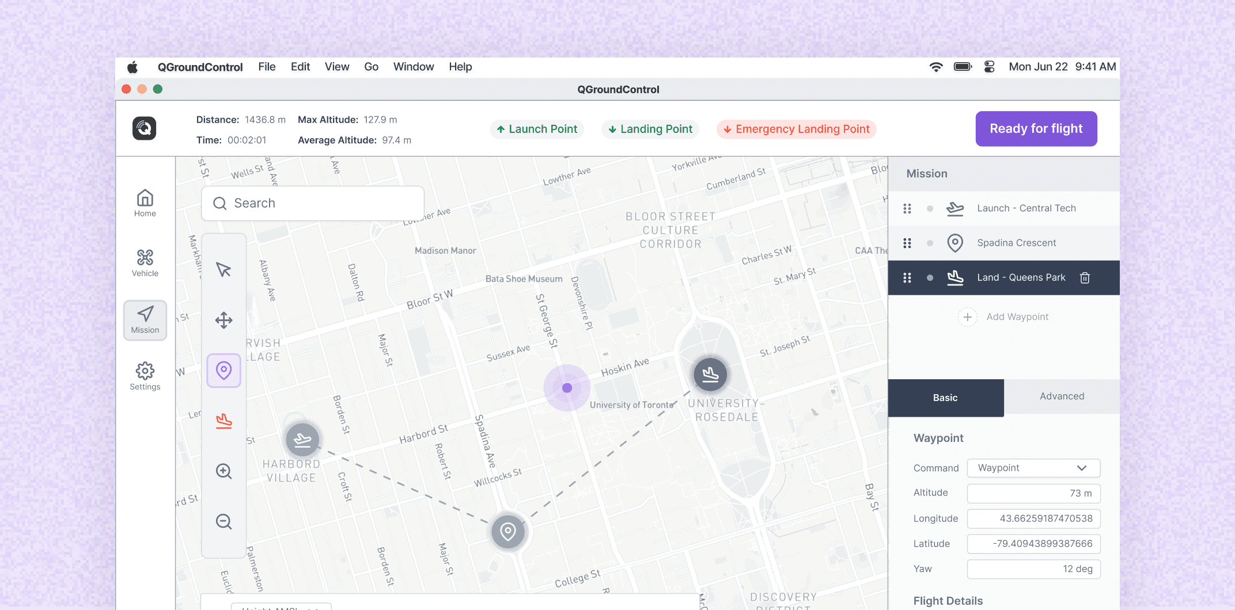This screenshot has width=1235, height=610.
Task: Open the QGroundControl app menu
Action: coord(200,67)
